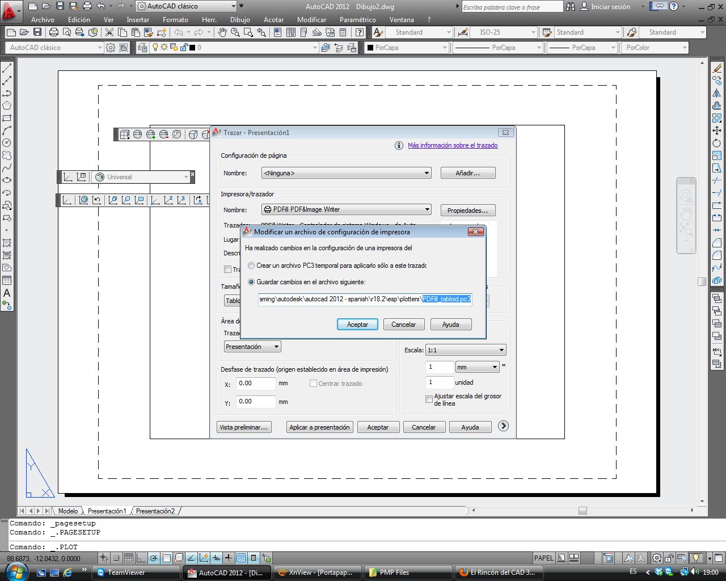Switch to the Presentación2 tab
Viewport: 726px width, 581px height.
pos(155,511)
